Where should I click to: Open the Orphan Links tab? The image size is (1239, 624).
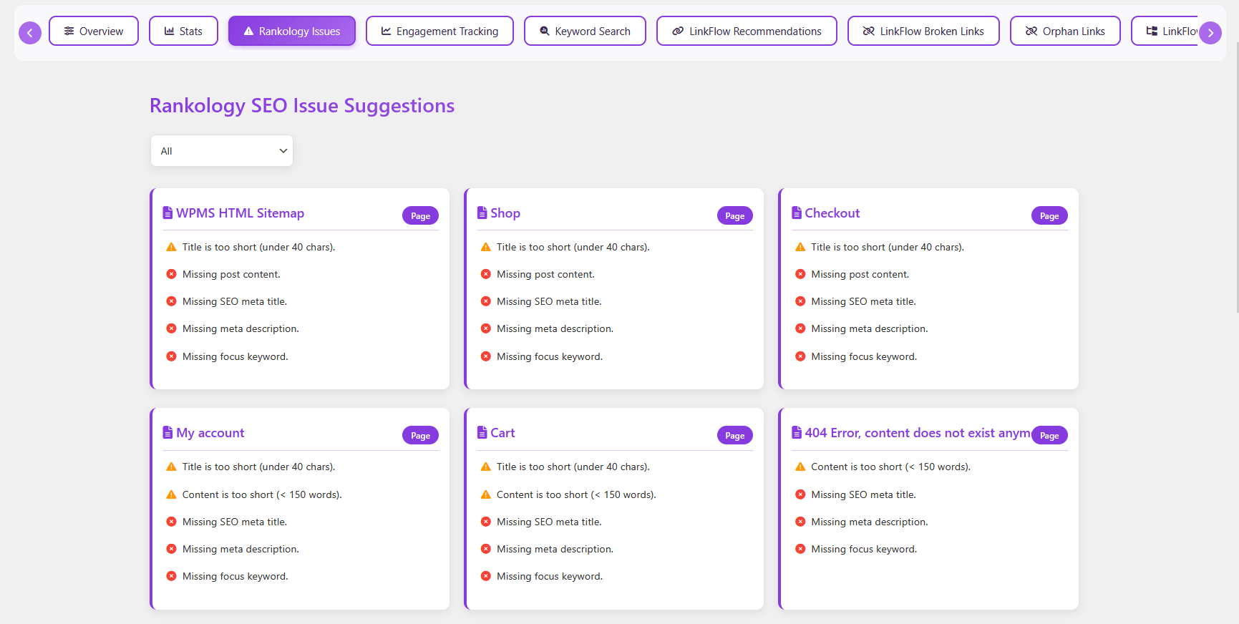[1065, 31]
